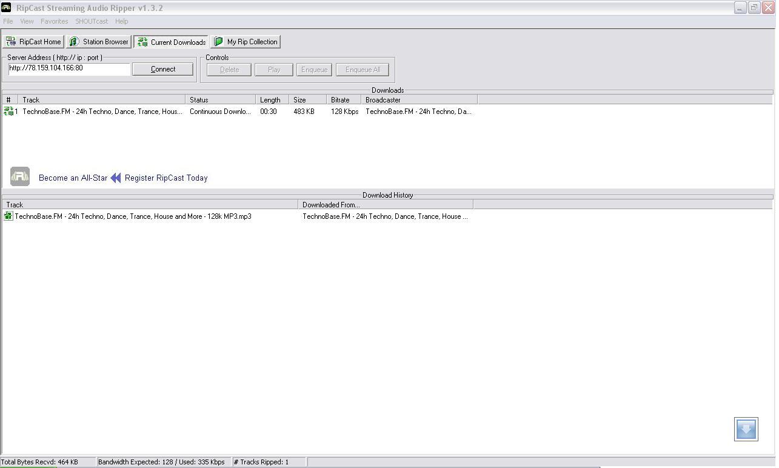Select the 128k MP3.mp3 history entry

click(133, 216)
